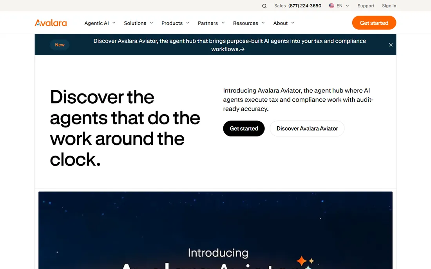
Task: Click the chevron beside Products
Action: [x=188, y=23]
